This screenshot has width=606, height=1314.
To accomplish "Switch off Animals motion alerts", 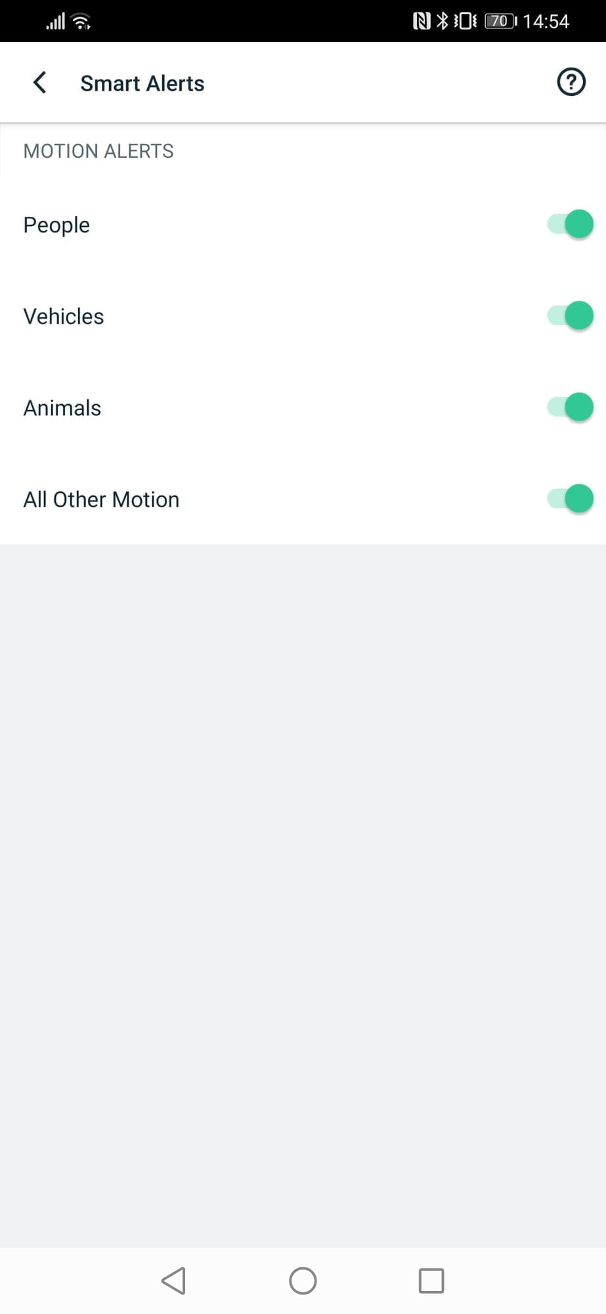I will [570, 407].
